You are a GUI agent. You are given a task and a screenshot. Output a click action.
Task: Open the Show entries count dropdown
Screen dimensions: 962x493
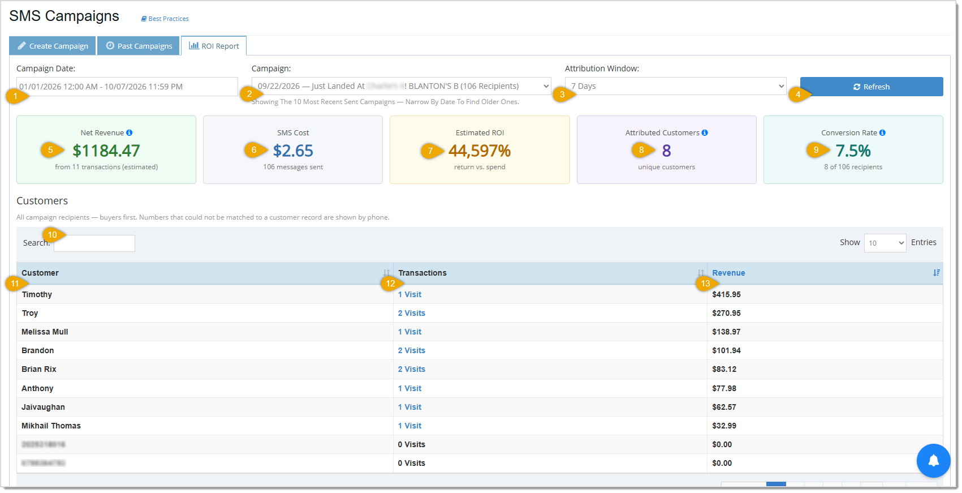[885, 243]
